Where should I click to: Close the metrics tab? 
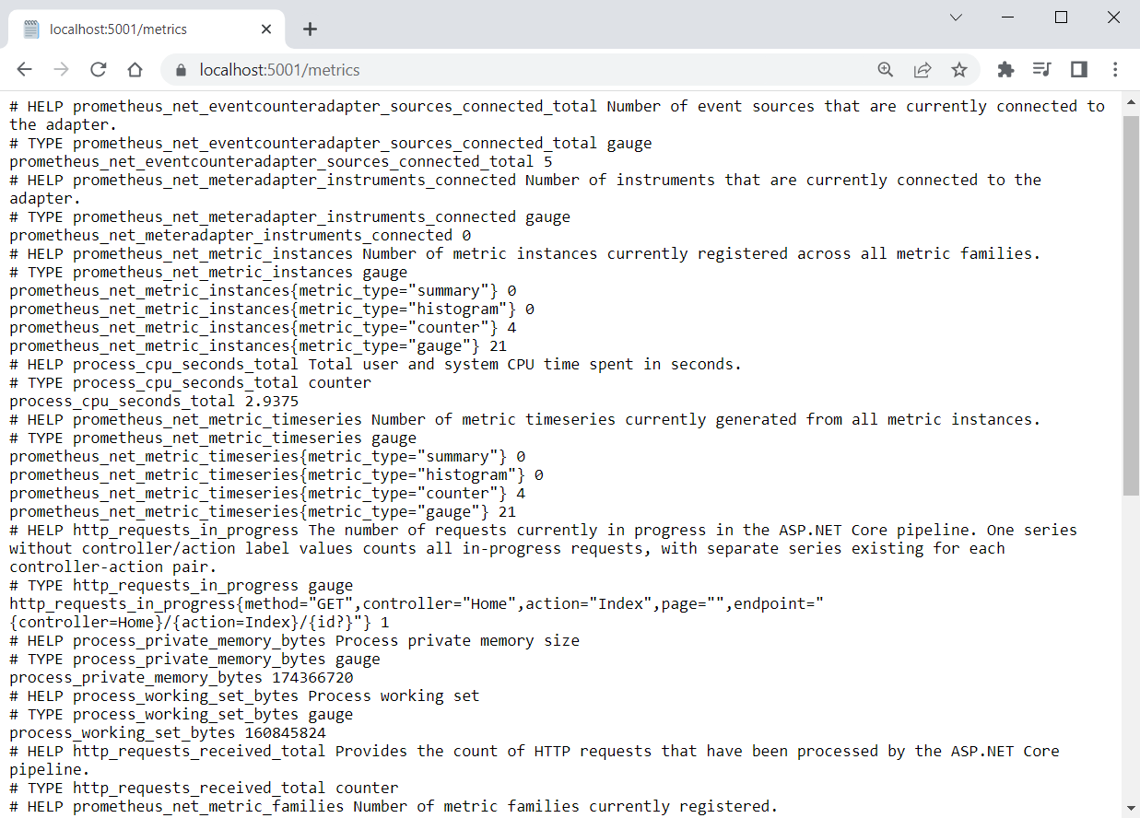click(266, 29)
